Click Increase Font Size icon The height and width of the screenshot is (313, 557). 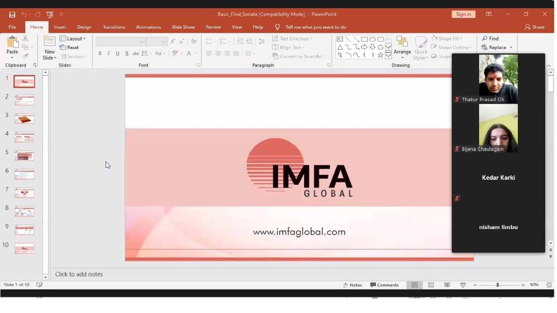pyautogui.click(x=173, y=42)
